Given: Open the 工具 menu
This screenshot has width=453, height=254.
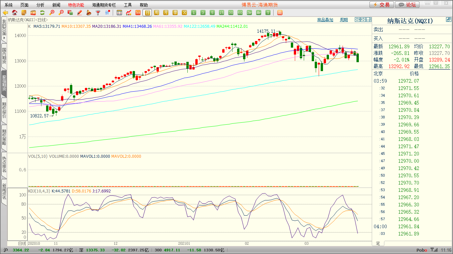Looking at the screenshot, I should click(x=128, y=5).
